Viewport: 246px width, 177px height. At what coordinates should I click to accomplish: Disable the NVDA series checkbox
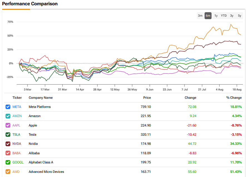pos(8,144)
